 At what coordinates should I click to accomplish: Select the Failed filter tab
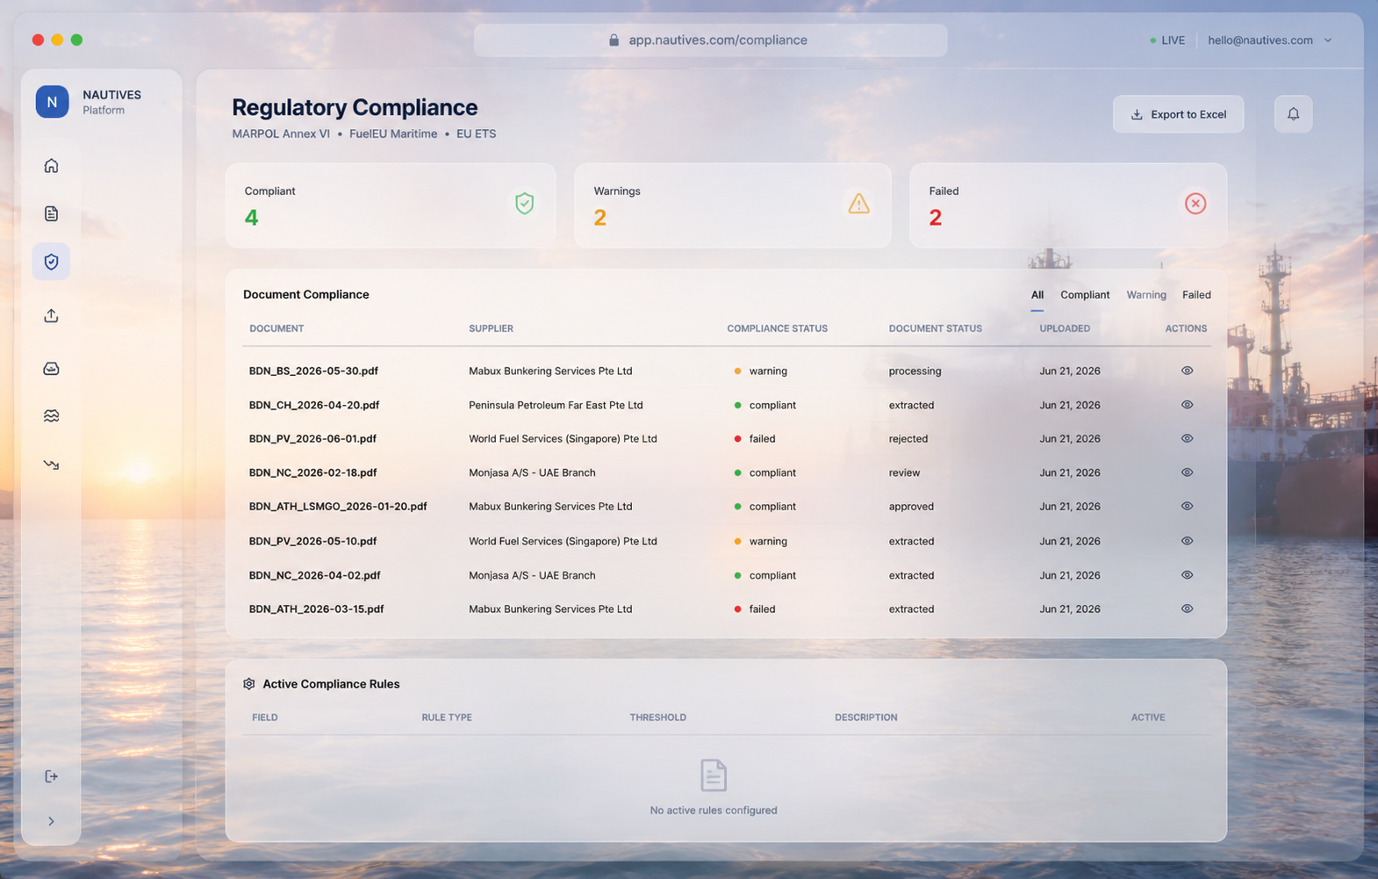1196,295
